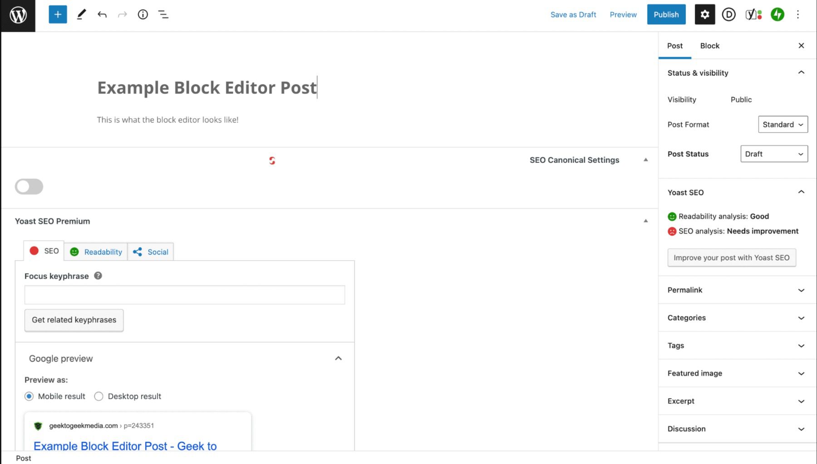Open the Post Status dropdown

point(773,154)
